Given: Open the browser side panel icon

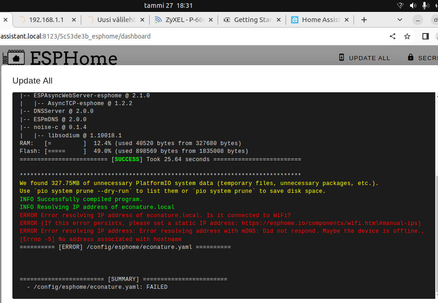Looking at the screenshot, I should [x=425, y=36].
